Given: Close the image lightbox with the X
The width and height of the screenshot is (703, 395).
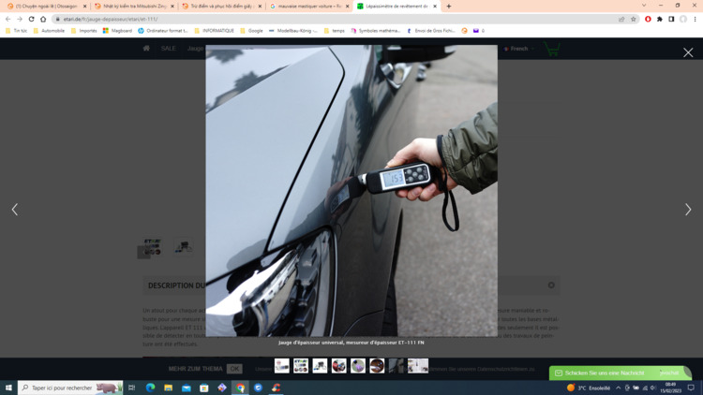Looking at the screenshot, I should pyautogui.click(x=688, y=52).
